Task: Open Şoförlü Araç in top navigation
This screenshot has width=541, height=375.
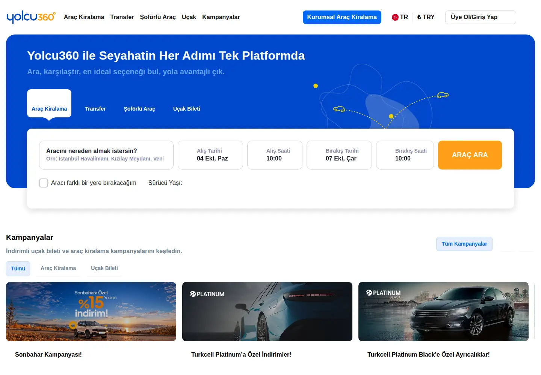Action: (x=158, y=17)
